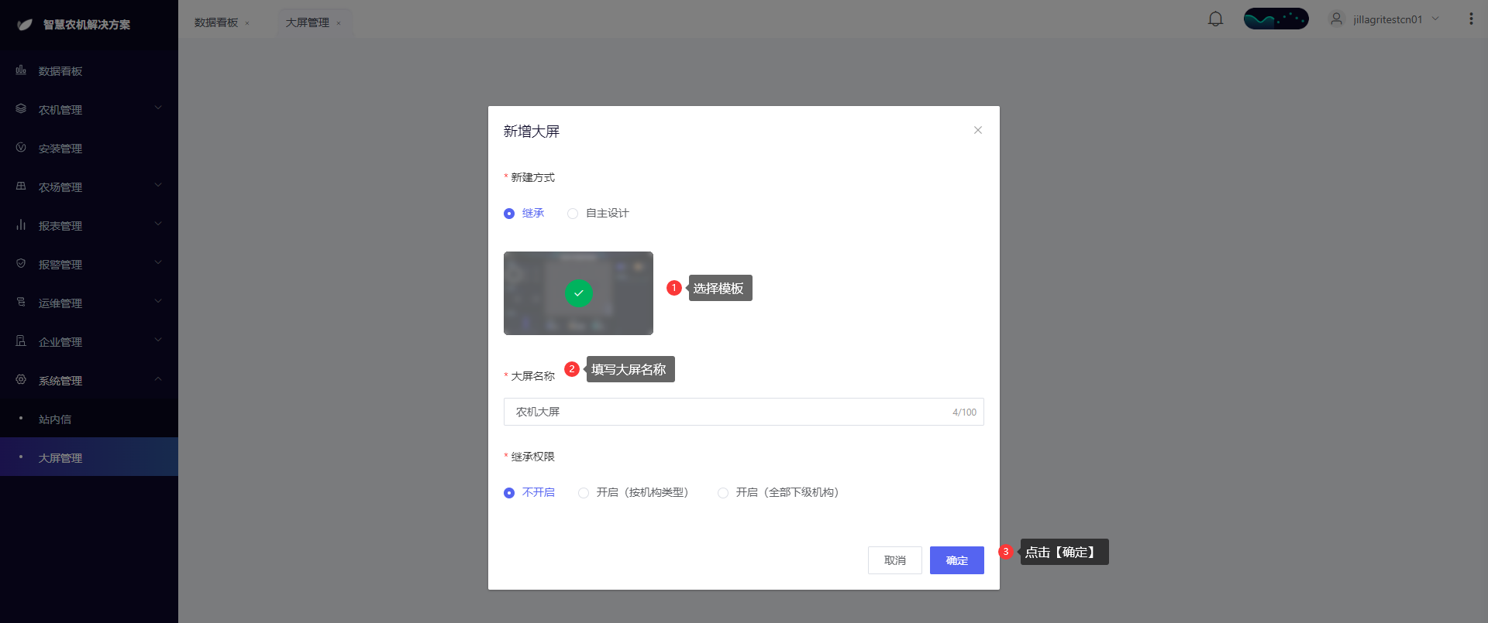
Task: Click the 确定 button
Action: tap(956, 560)
